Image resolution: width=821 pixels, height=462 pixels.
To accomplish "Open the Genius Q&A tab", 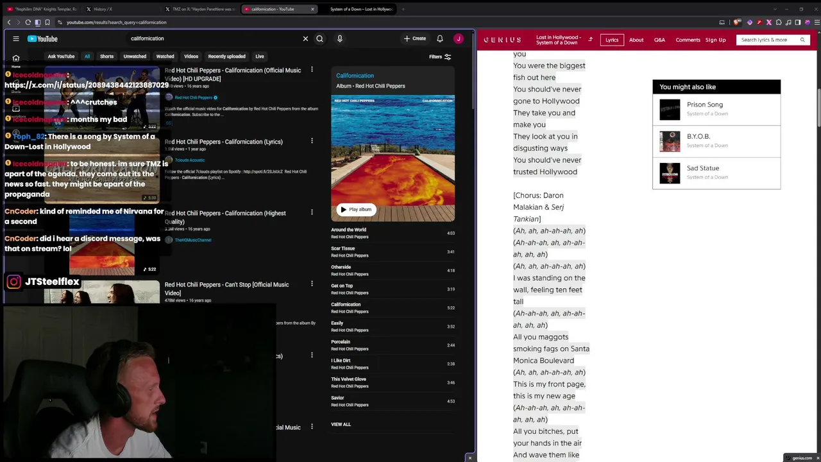I will click(x=659, y=40).
